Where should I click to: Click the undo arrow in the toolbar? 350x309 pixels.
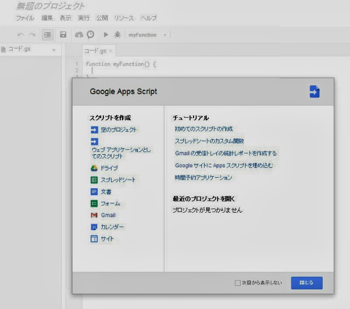pyautogui.click(x=21, y=35)
